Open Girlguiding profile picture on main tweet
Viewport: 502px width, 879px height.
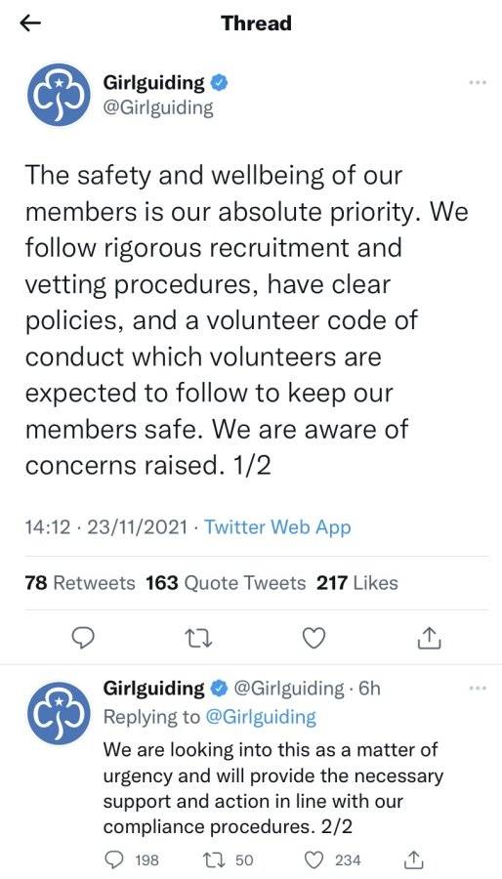(59, 94)
